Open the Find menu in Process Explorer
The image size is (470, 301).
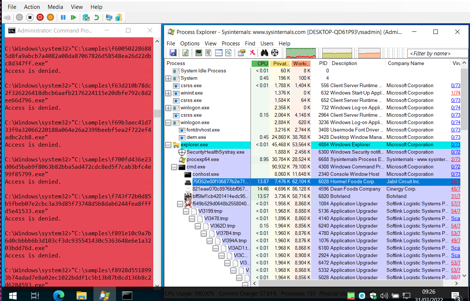click(250, 43)
